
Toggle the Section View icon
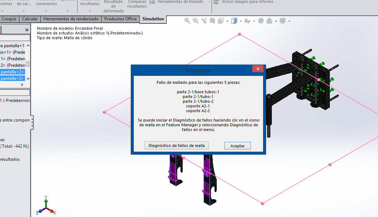212,21
